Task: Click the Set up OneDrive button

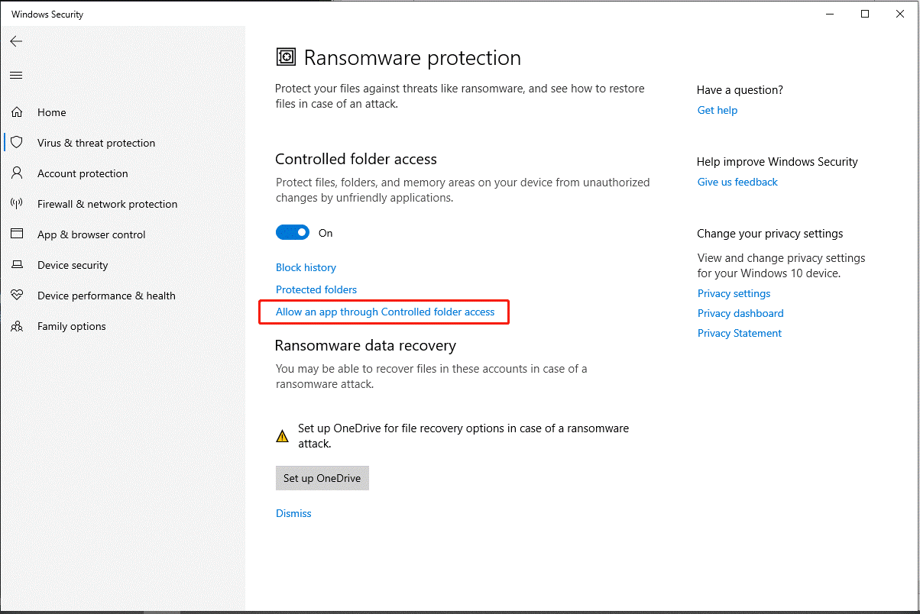Action: 322,478
